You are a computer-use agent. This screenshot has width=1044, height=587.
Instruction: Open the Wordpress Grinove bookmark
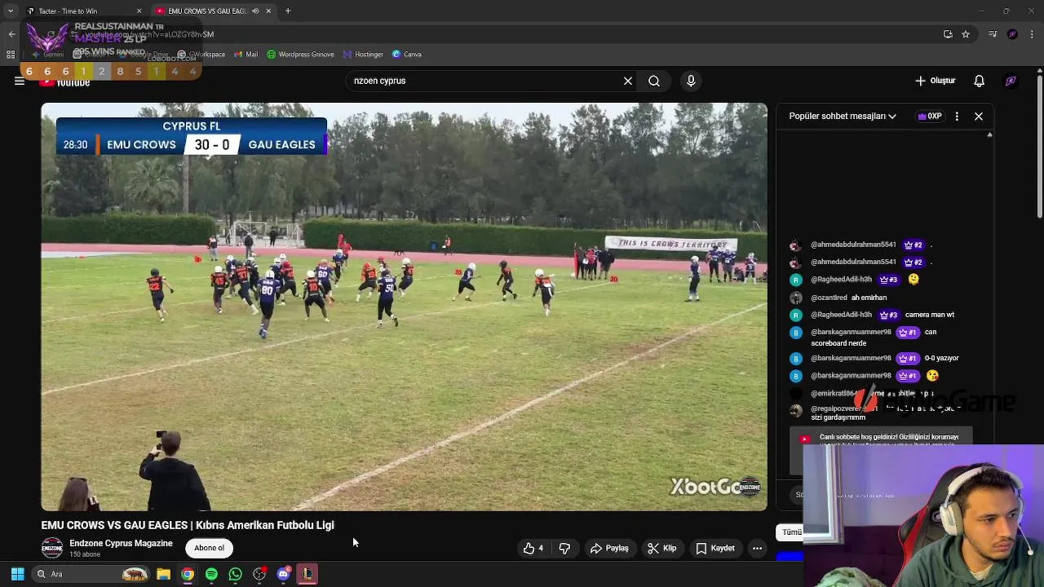[x=300, y=55]
